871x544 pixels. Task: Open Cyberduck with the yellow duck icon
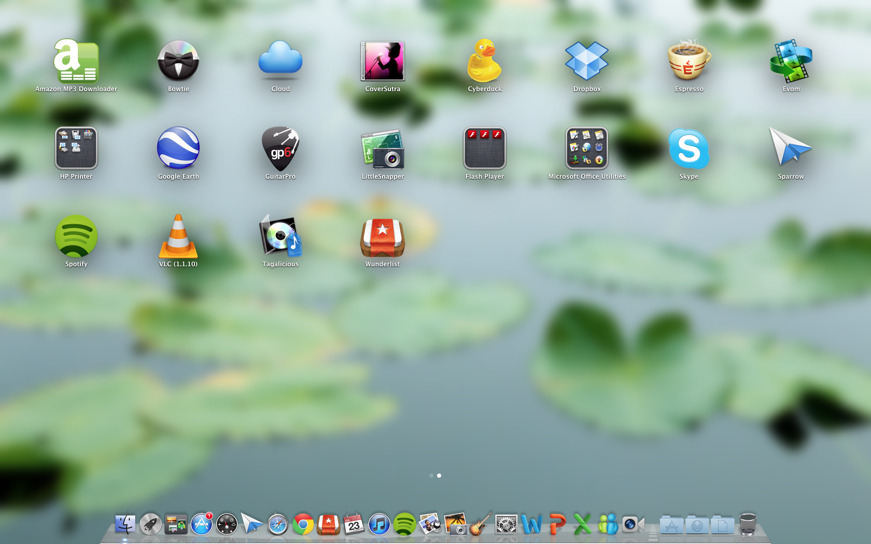click(485, 61)
